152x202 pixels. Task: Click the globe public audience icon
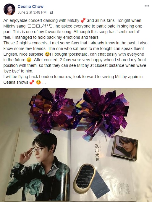pyautogui.click(x=51, y=12)
